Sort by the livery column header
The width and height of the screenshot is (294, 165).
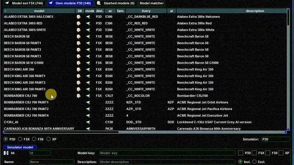pos(146,11)
